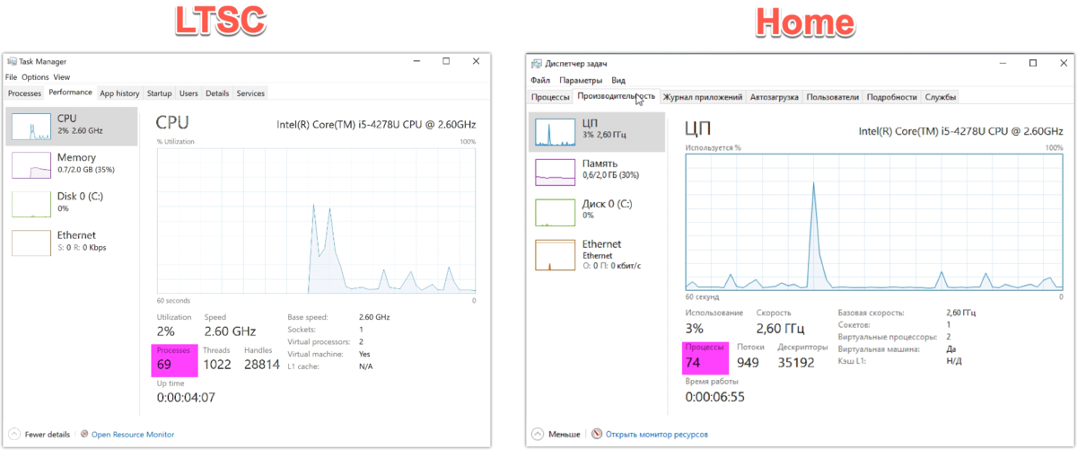Viewport: 1077px width, 450px height.
Task: Switch to App history tab
Action: coord(119,93)
